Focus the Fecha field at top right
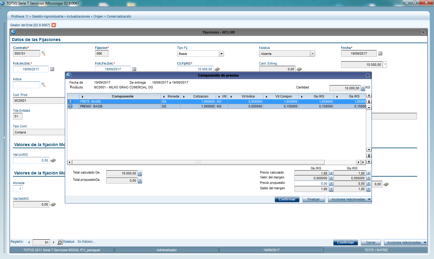This screenshot has width=434, height=259. [359, 53]
